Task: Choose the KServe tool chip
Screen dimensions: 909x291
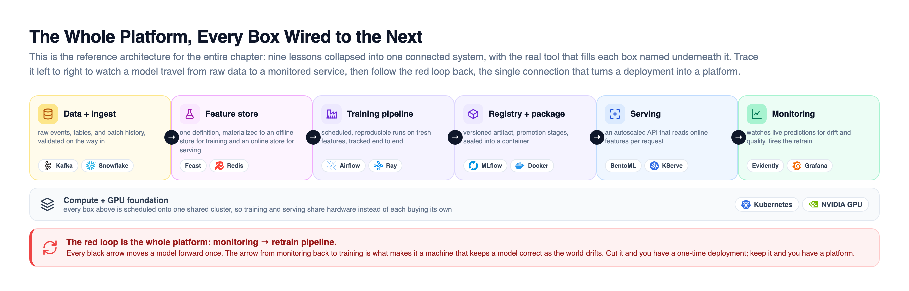Action: click(x=666, y=165)
